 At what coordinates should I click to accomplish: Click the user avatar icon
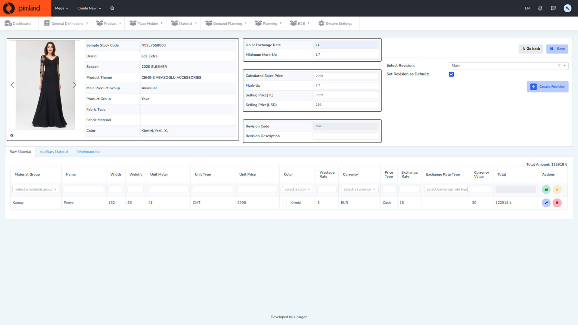pyautogui.click(x=567, y=8)
